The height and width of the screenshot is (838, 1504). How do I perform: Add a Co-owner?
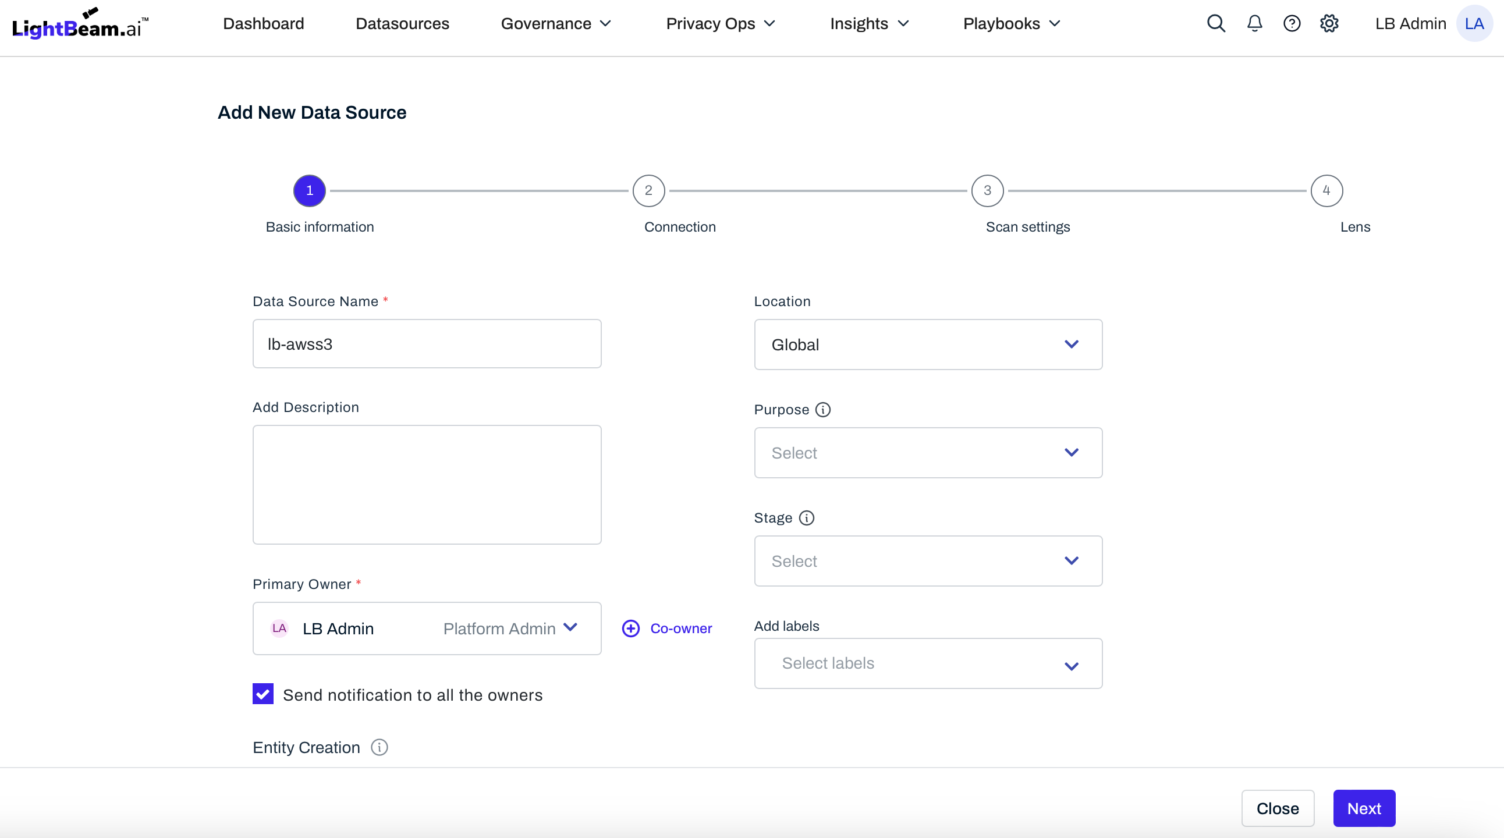(668, 628)
